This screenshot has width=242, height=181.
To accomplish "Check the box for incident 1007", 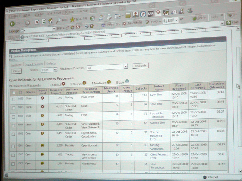I will 13,155.
